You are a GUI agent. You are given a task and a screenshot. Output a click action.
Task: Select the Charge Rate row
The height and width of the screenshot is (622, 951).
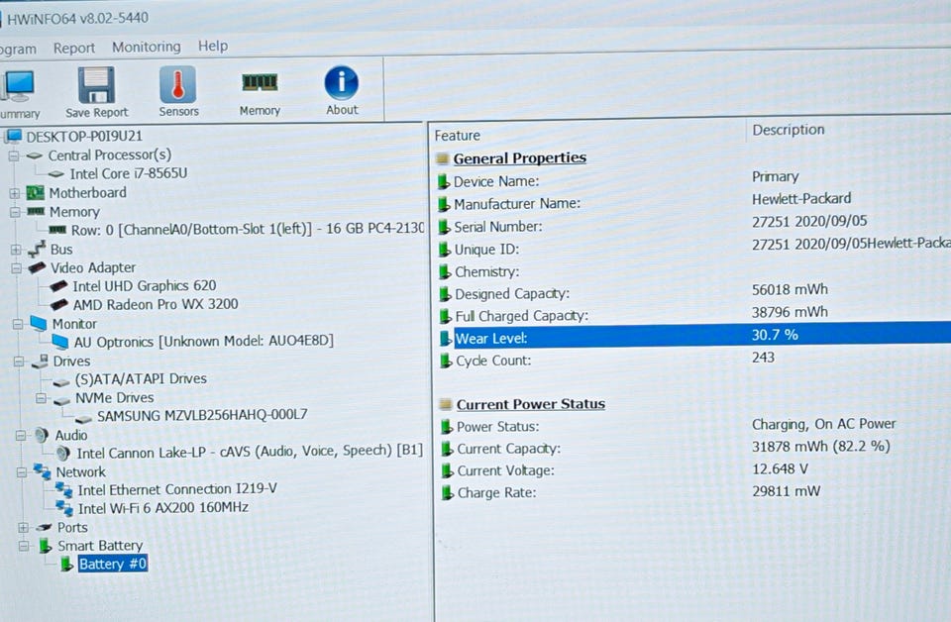click(695, 492)
